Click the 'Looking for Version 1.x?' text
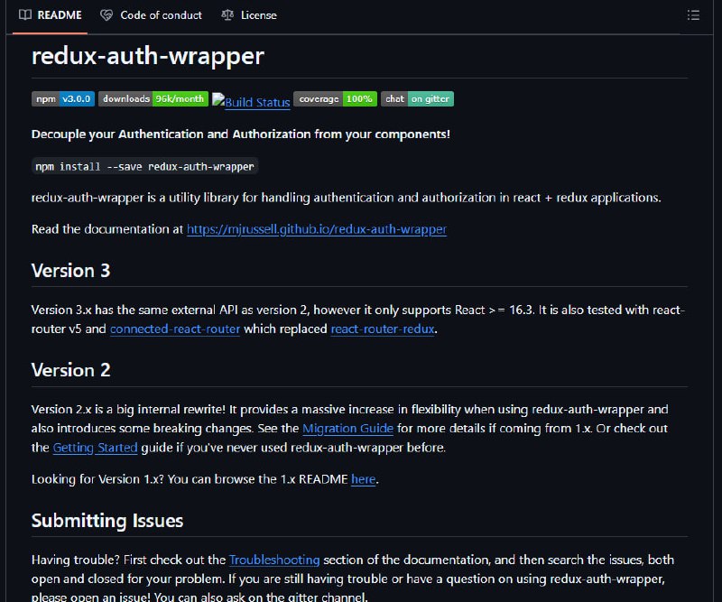 click(x=205, y=479)
